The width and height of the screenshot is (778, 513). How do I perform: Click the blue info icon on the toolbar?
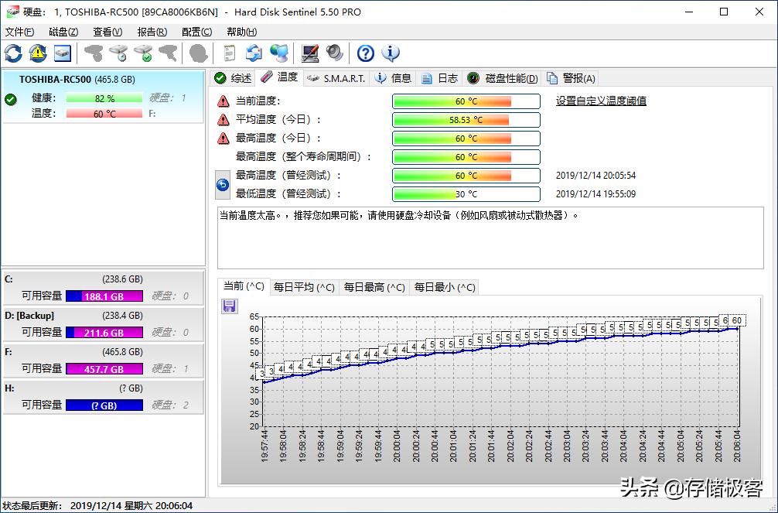[x=391, y=53]
